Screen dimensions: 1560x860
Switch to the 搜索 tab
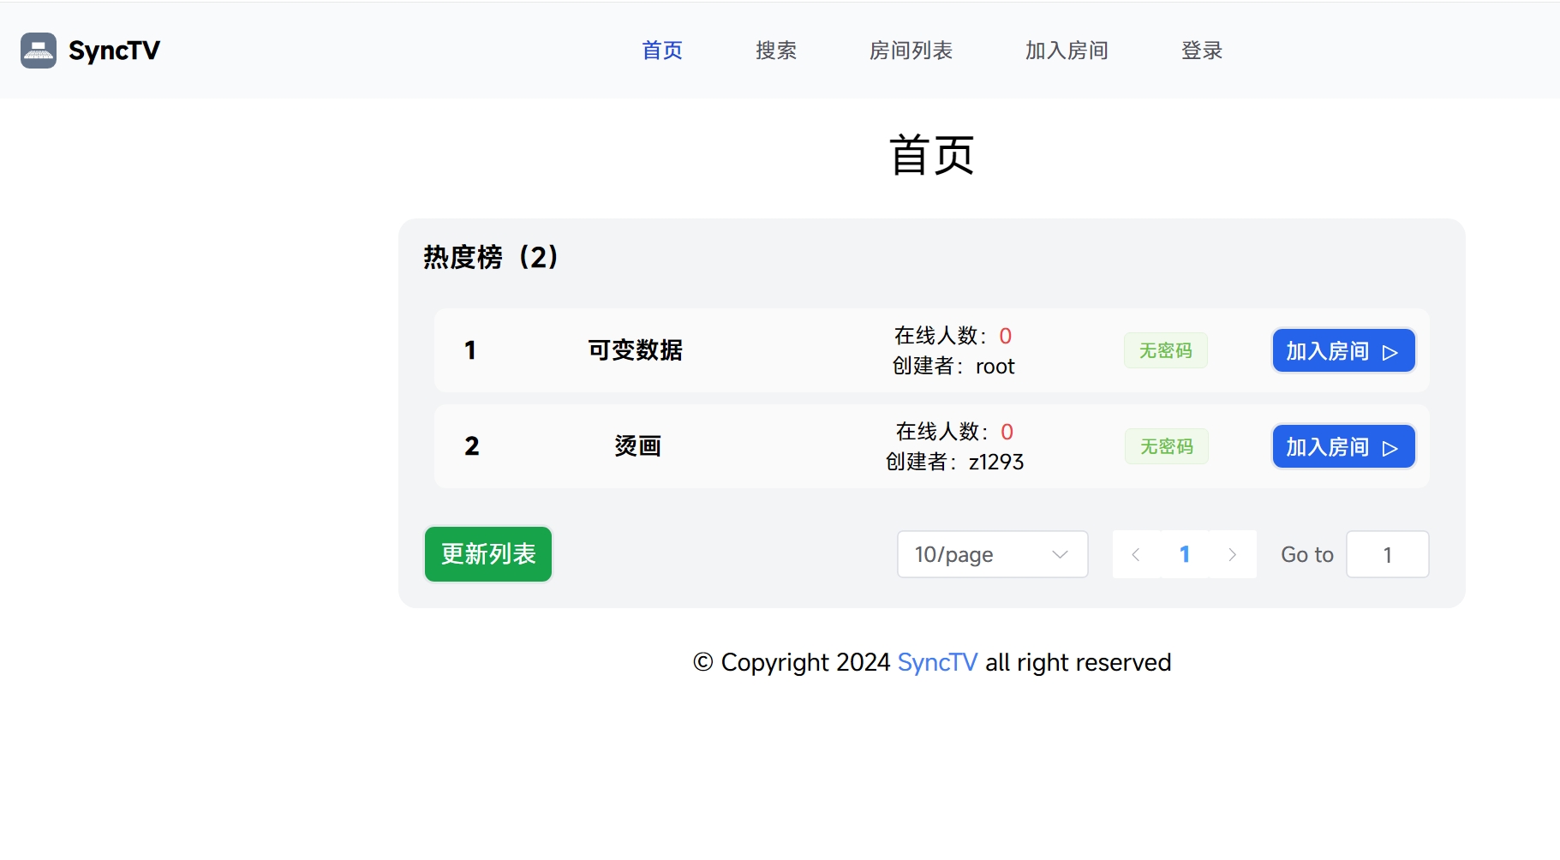pyautogui.click(x=776, y=51)
